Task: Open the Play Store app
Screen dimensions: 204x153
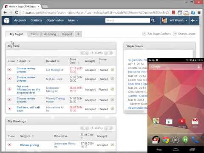Action: pos(169,122)
